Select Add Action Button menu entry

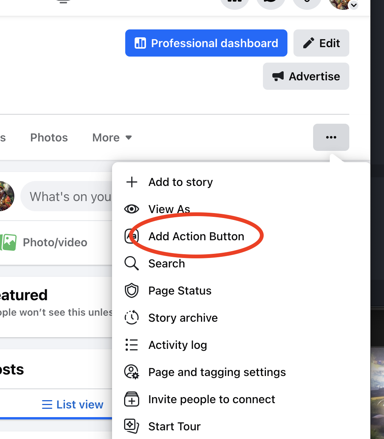[x=196, y=236]
